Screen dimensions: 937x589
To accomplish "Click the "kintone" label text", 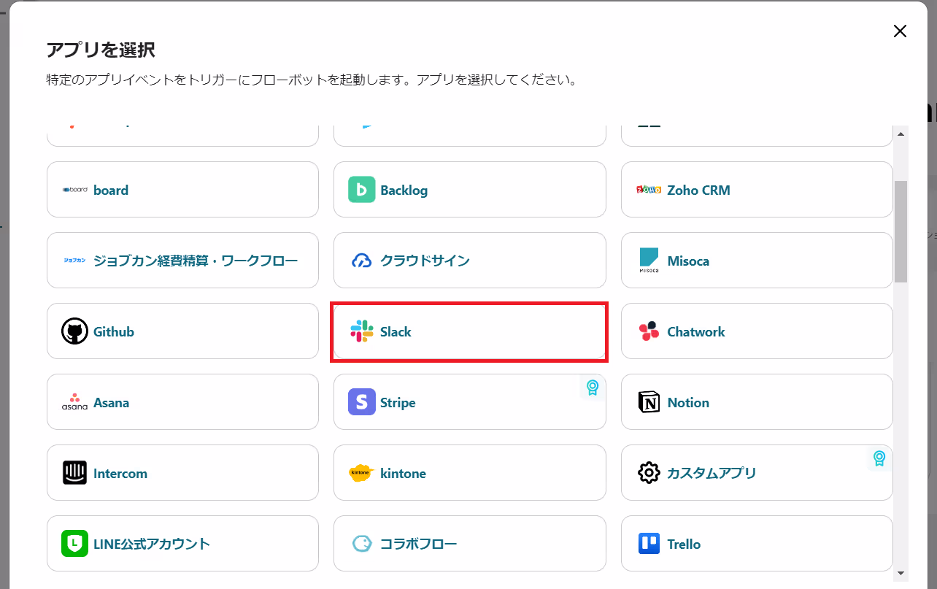I will point(403,473).
